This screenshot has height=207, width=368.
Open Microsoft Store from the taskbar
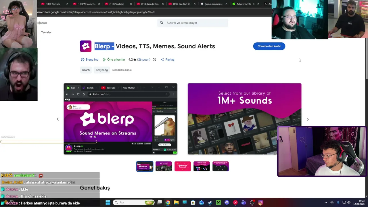click(x=193, y=203)
